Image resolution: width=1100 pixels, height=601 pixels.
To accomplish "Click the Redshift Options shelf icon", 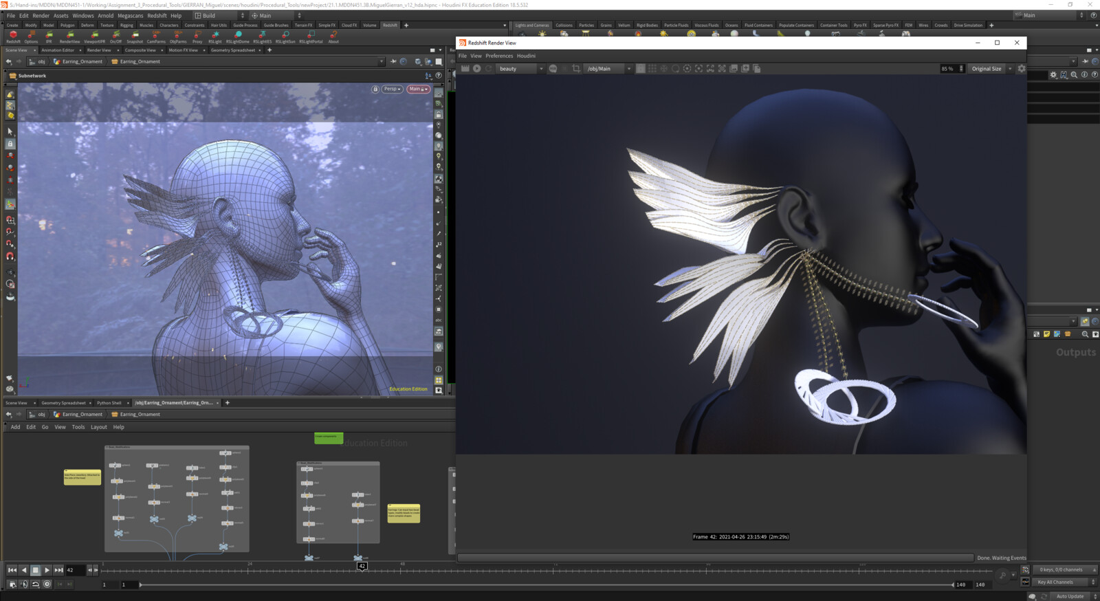I will pos(31,36).
